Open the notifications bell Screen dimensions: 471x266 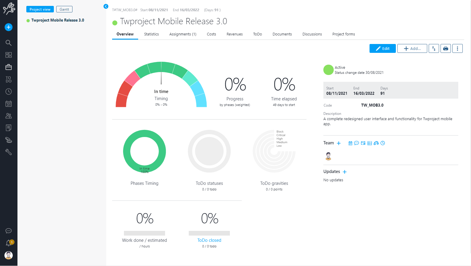tap(9, 243)
